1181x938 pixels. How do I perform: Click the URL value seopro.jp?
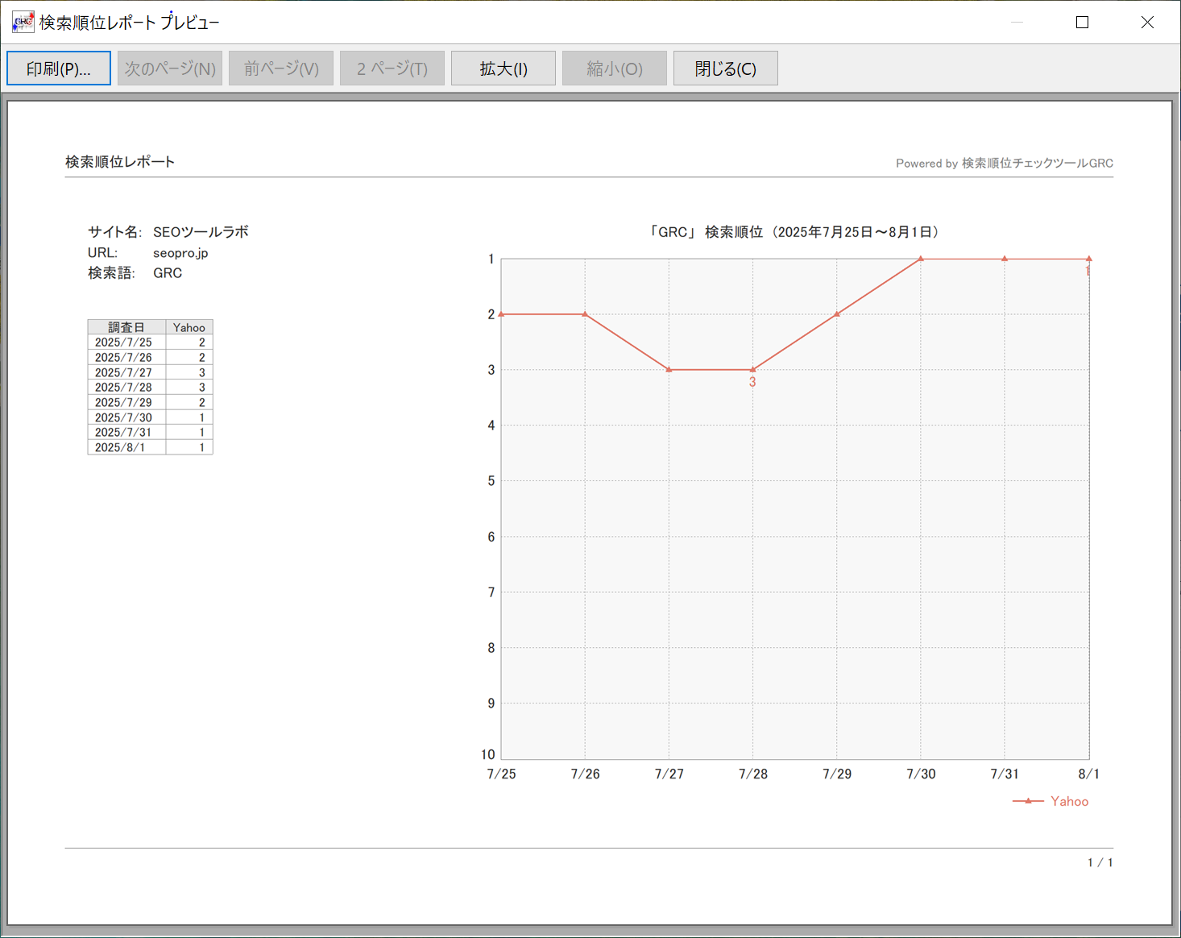click(180, 253)
